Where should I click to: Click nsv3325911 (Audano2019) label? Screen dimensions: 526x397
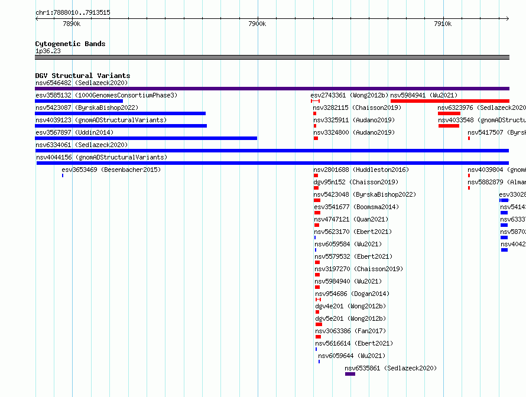[354, 120]
